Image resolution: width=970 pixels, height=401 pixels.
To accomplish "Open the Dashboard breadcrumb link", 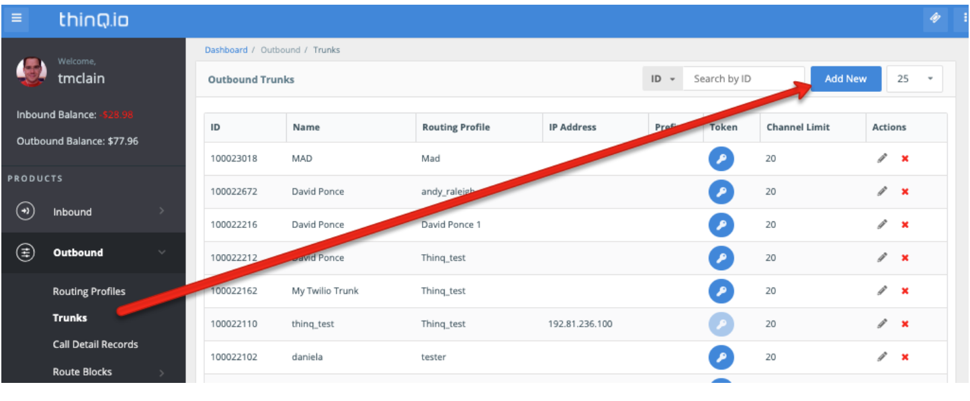I will pos(226,50).
